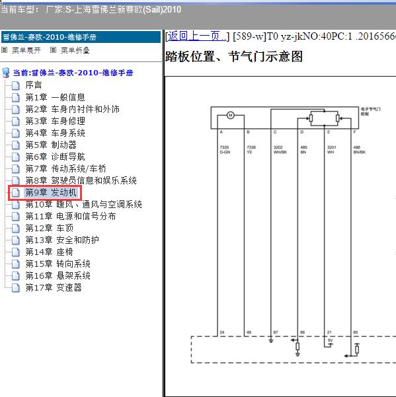Click the page icon beside 第16章 悬架系统
Screen dimensions: 396x397
pos(16,275)
